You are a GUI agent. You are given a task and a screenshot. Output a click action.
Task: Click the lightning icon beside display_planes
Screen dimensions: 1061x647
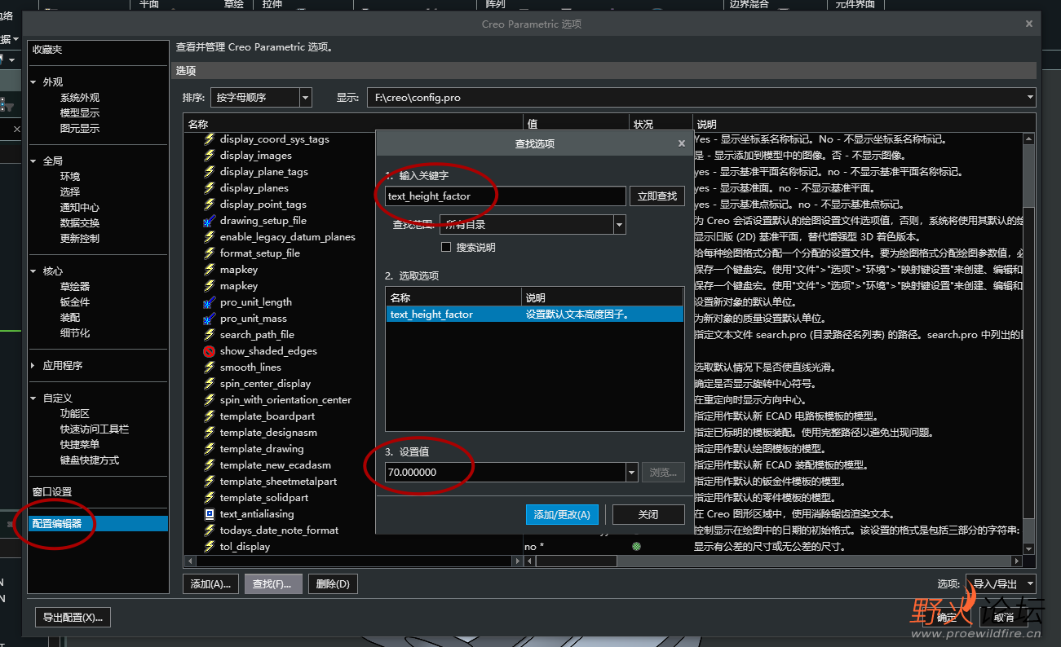click(x=210, y=188)
